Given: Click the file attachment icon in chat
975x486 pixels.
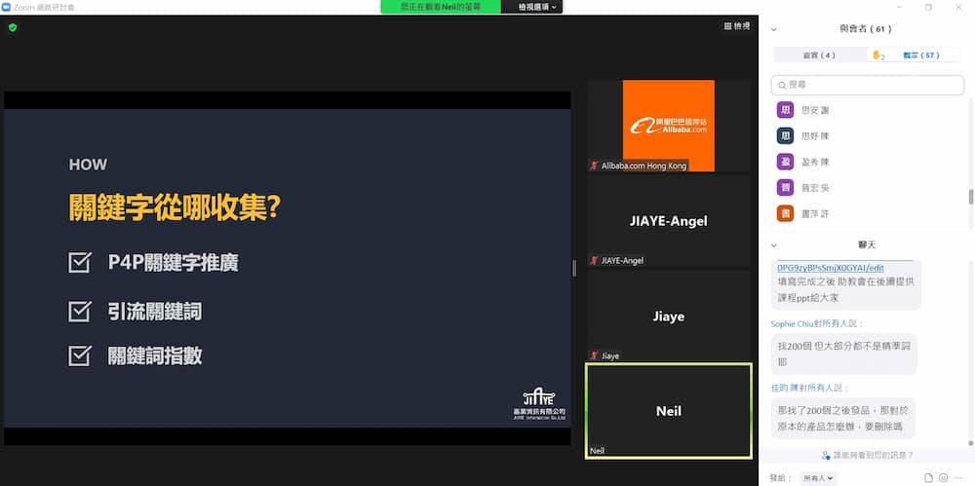Looking at the screenshot, I should tap(928, 477).
